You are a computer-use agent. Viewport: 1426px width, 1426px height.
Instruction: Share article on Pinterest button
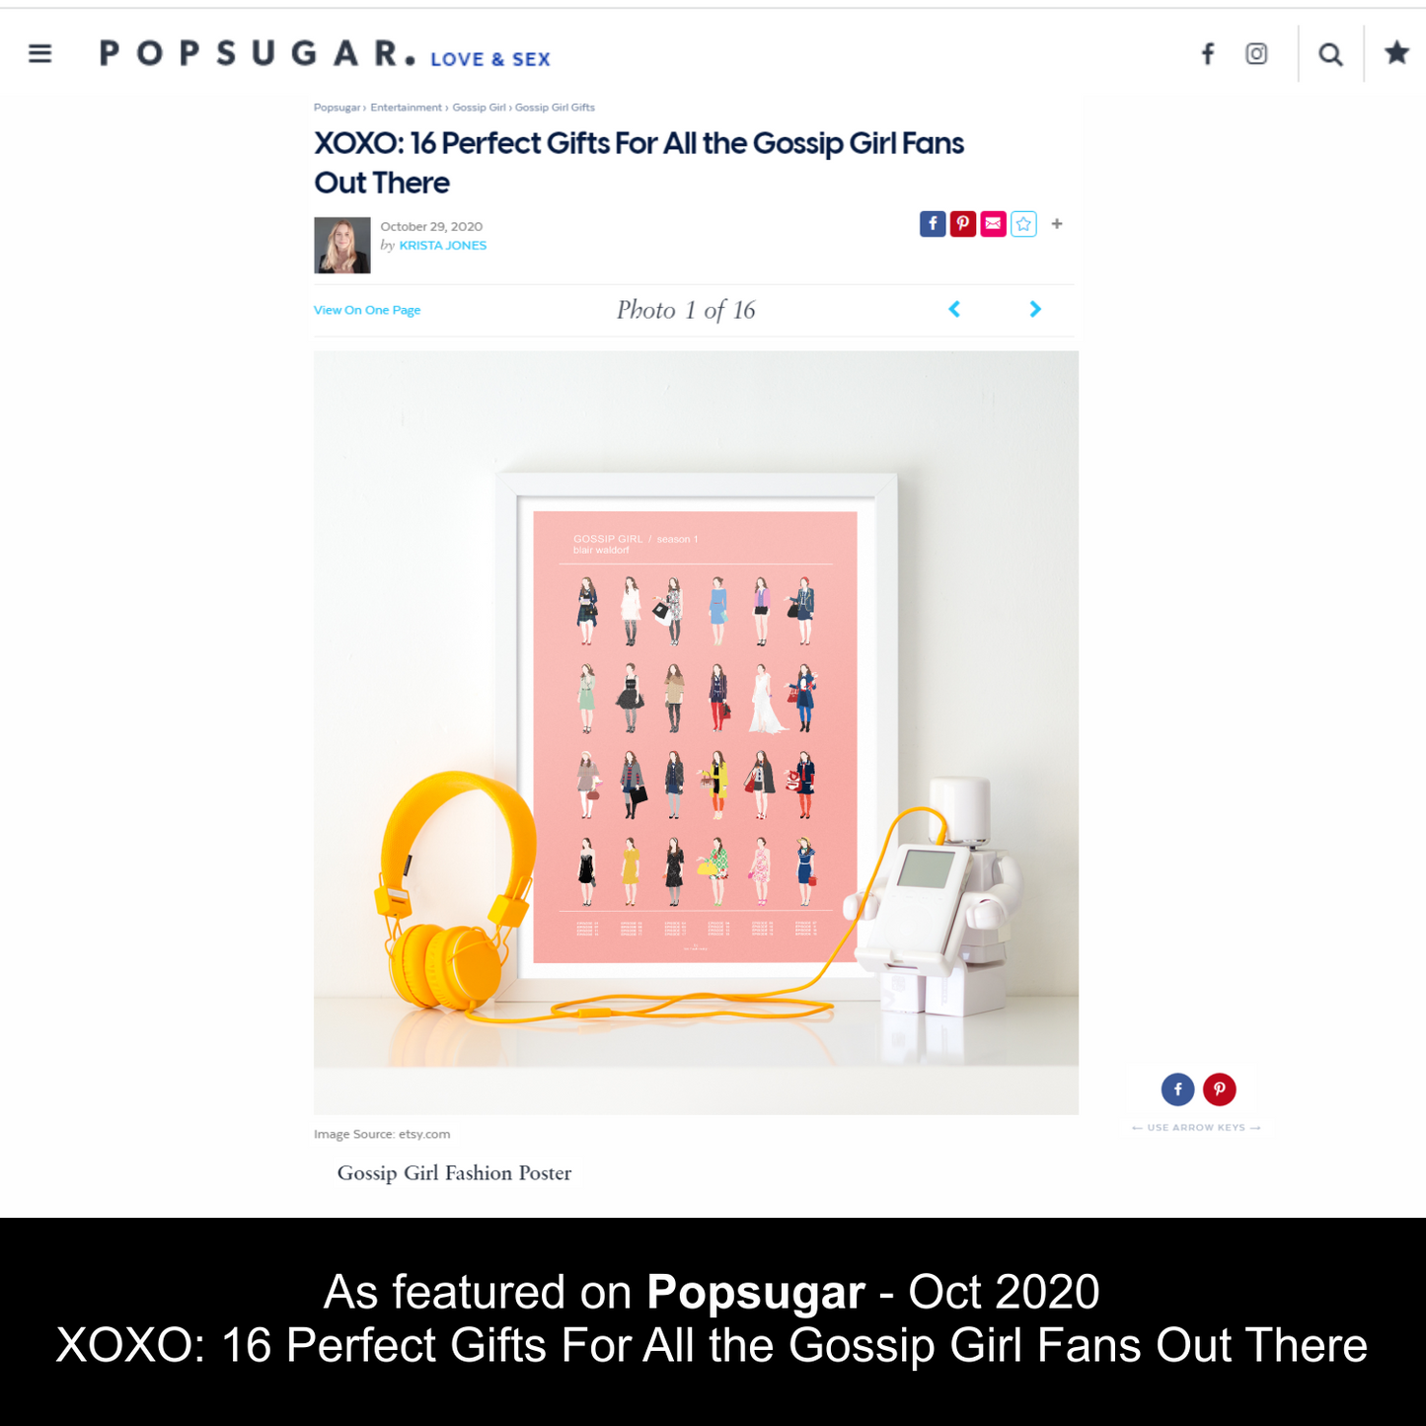(963, 224)
